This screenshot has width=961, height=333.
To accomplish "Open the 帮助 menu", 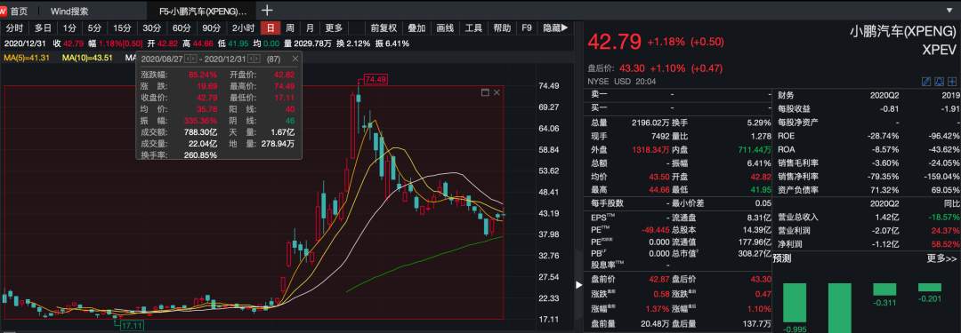I will [x=502, y=28].
